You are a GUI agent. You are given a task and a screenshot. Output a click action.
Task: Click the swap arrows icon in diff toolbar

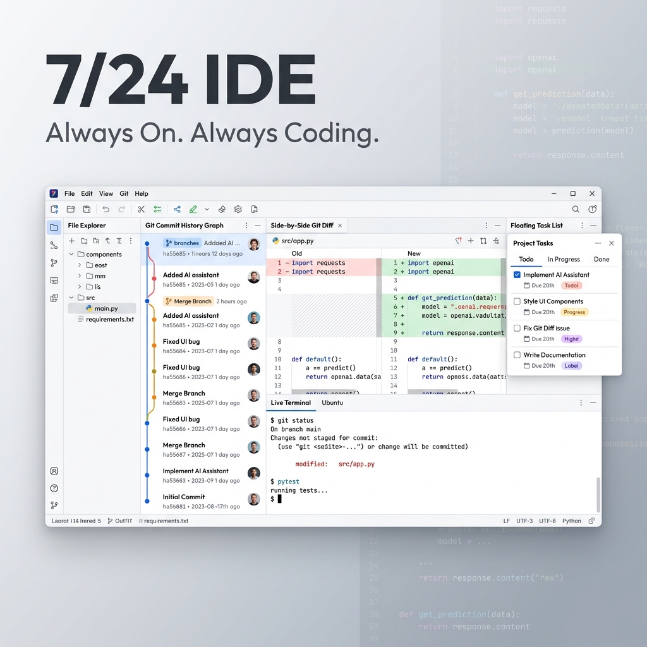pos(483,241)
